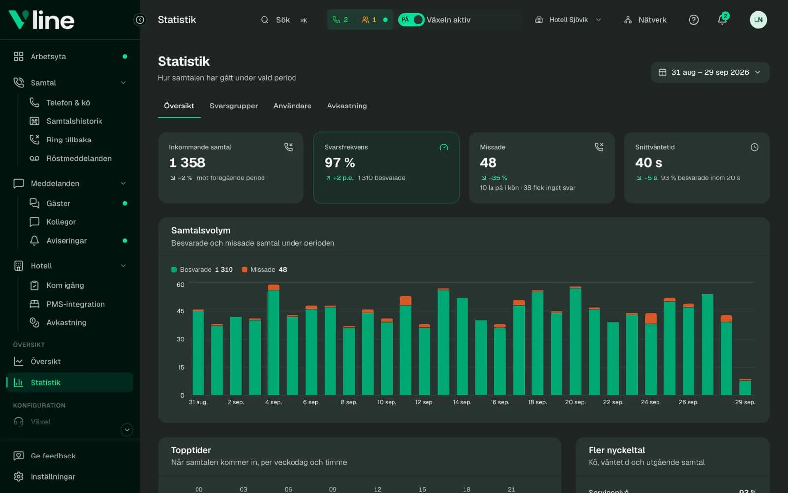The width and height of the screenshot is (788, 493).
Task: Open Översikt under the ÖVERSIKT heading
Action: tap(70, 362)
